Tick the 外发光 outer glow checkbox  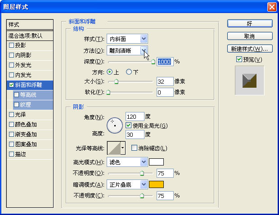click(11, 65)
